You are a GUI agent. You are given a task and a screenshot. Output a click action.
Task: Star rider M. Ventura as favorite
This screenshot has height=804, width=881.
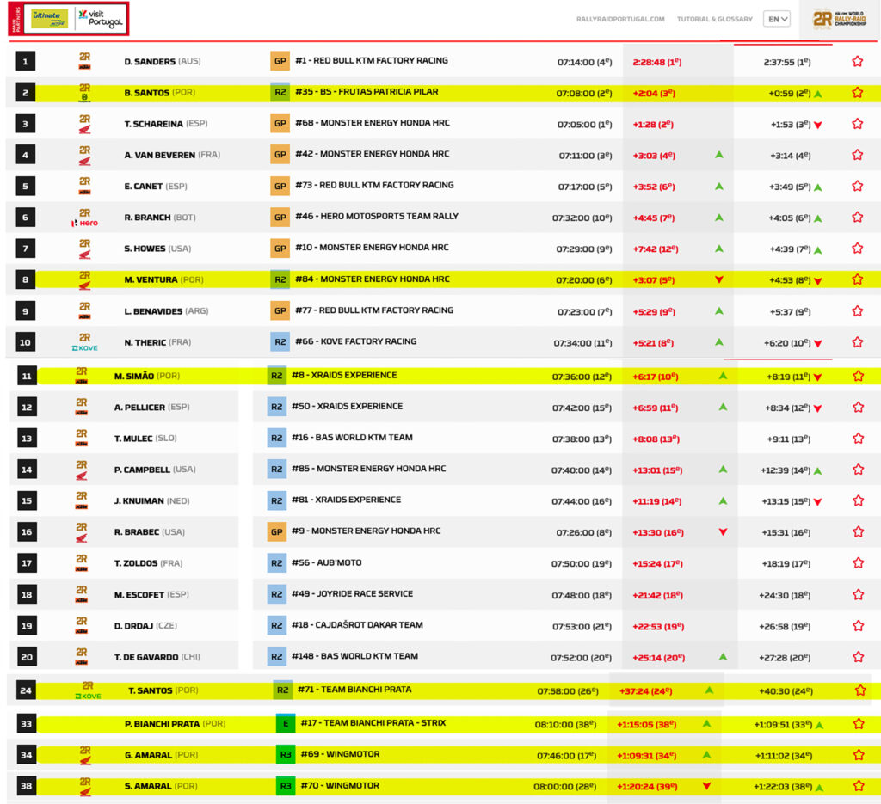point(857,279)
